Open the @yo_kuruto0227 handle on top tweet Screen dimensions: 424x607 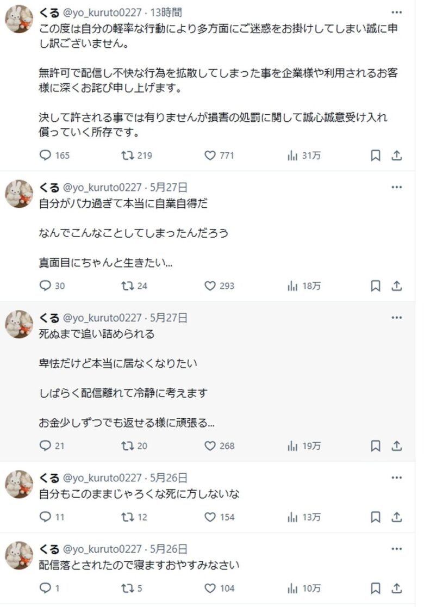tap(103, 12)
